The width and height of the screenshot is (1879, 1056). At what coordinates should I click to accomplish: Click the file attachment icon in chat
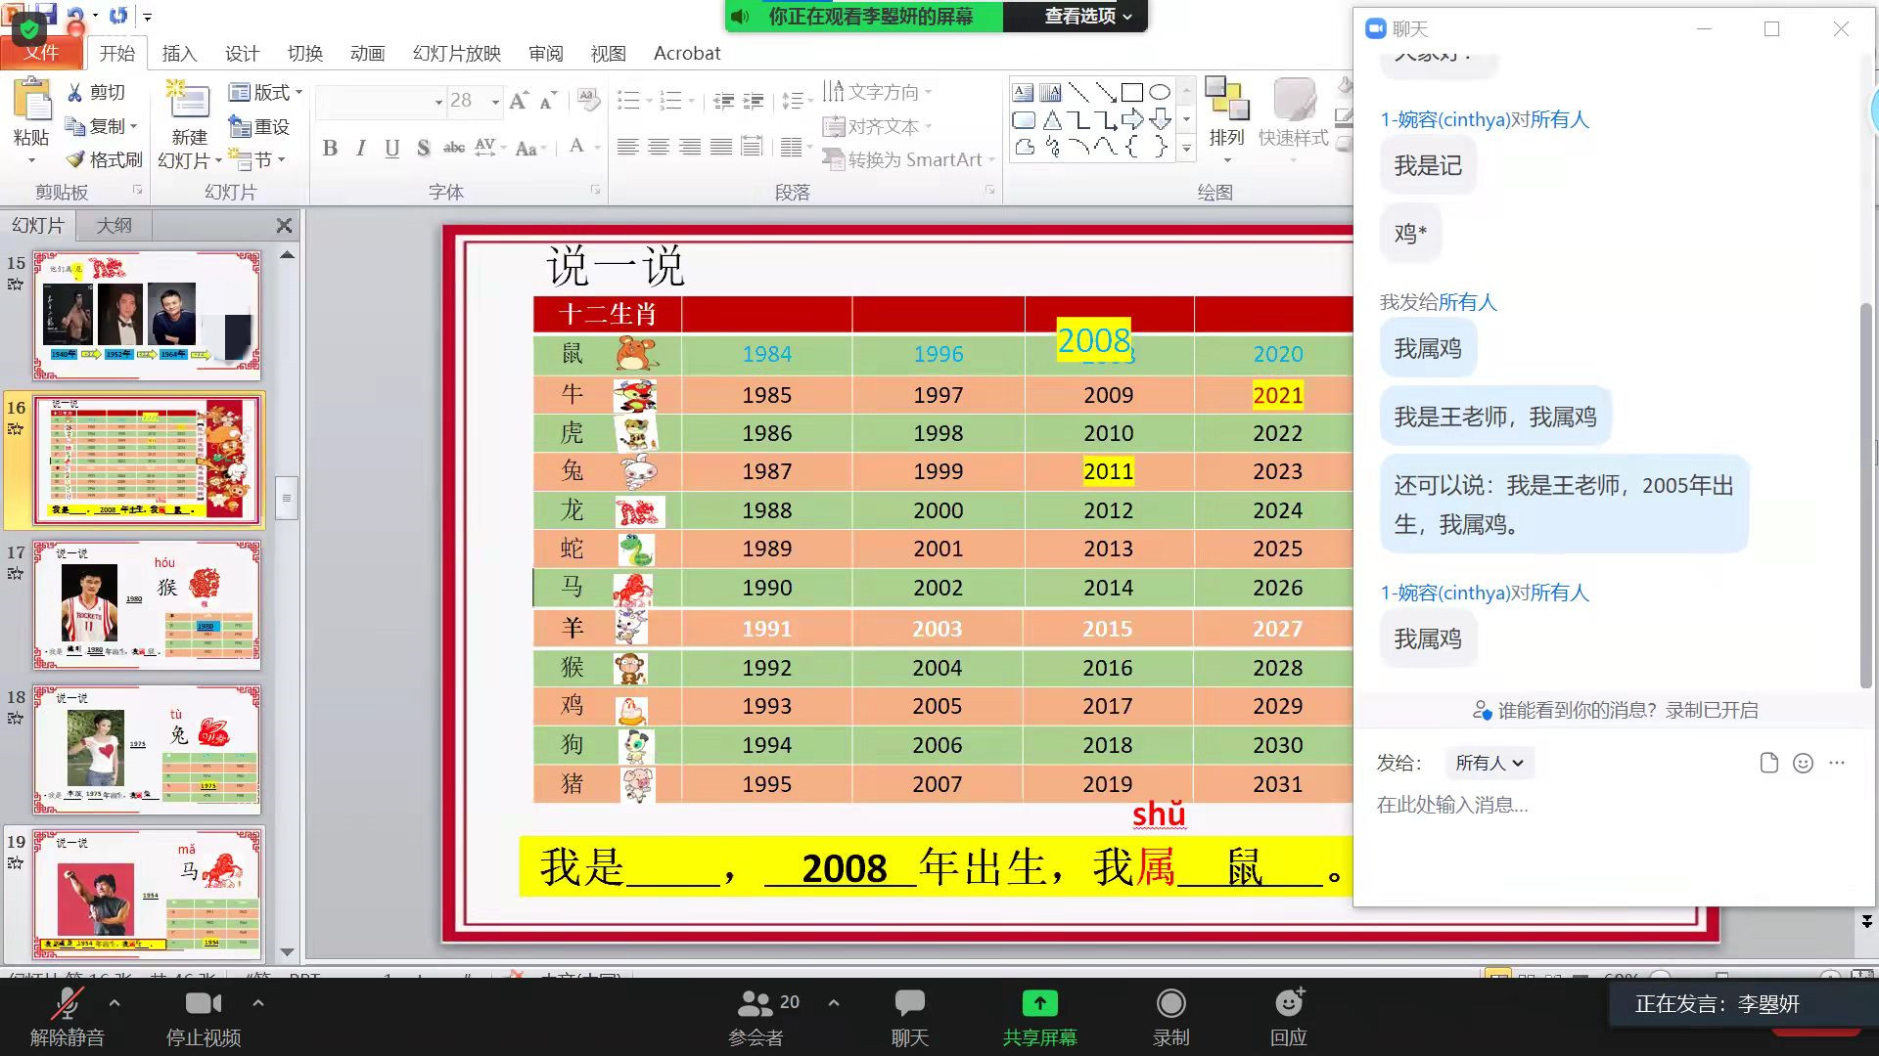coord(1768,764)
